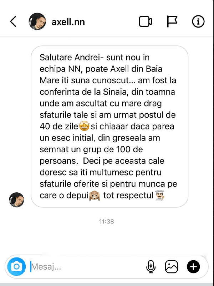This screenshot has width=214, height=286.
Task: Record a voice message with the microphone
Action: (x=151, y=267)
